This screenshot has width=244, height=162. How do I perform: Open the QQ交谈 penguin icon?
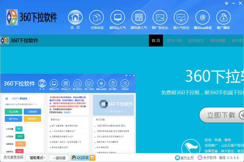pyautogui.click(x=73, y=158)
